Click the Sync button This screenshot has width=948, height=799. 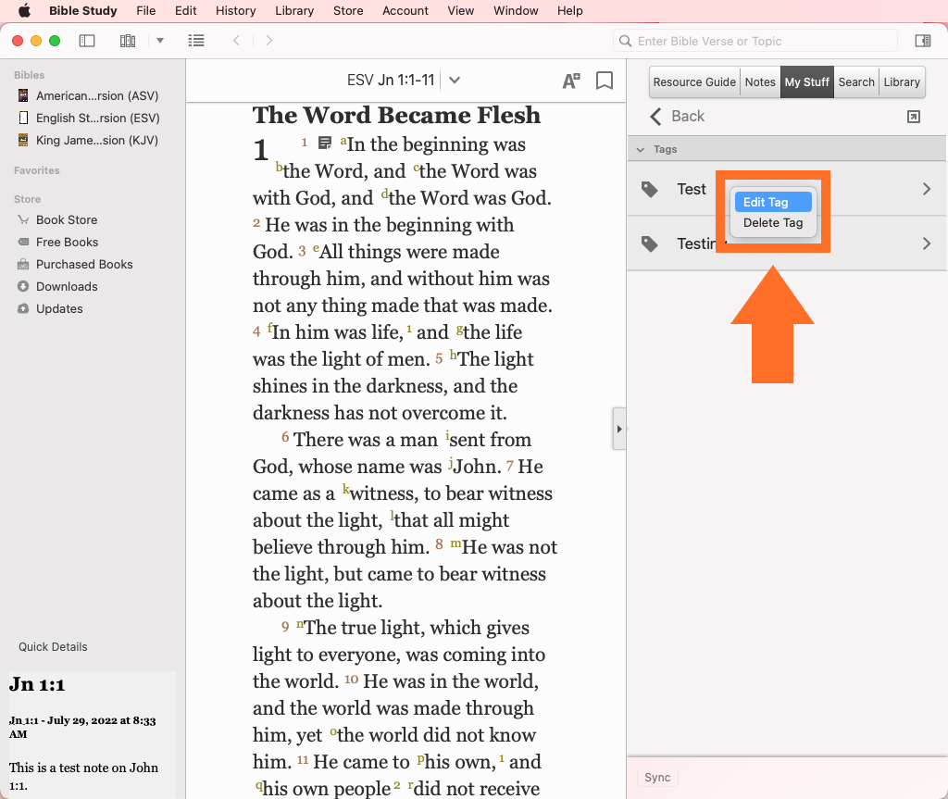[657, 777]
